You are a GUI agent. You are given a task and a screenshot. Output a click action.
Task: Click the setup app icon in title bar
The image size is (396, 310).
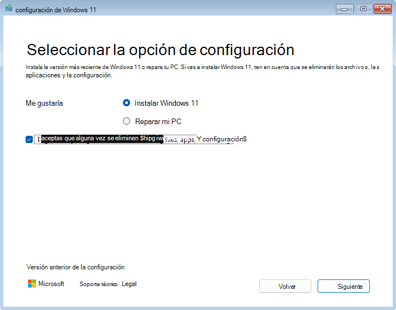pyautogui.click(x=9, y=8)
